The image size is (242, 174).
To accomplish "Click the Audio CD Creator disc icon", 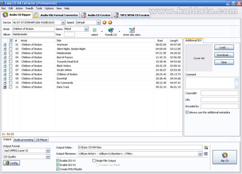I will pos(84,15).
